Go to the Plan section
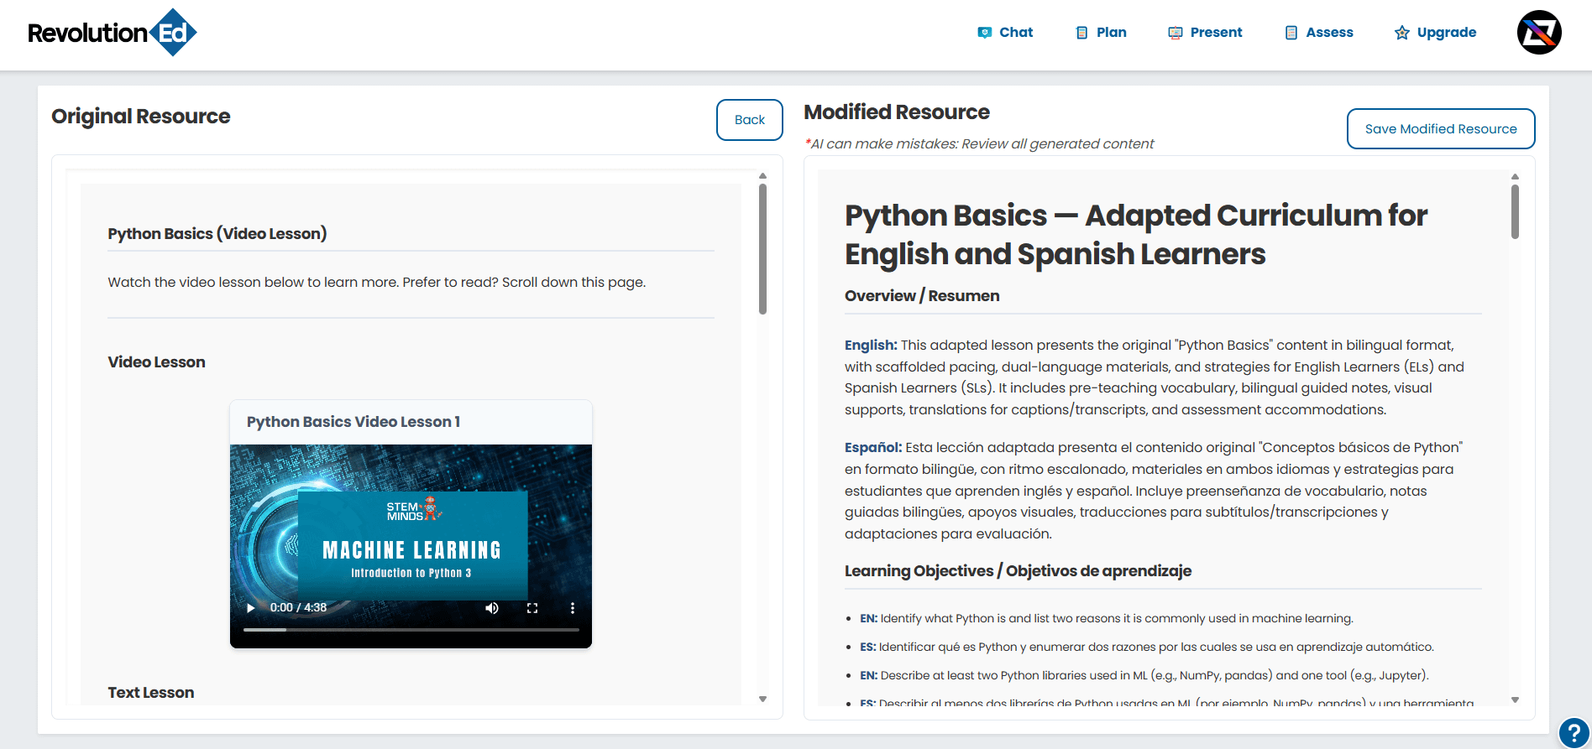The height and width of the screenshot is (749, 1592). [x=1101, y=33]
